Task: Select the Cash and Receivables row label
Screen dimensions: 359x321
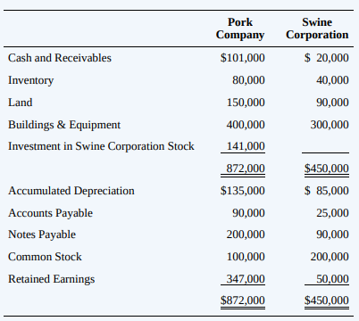Action: [60, 58]
